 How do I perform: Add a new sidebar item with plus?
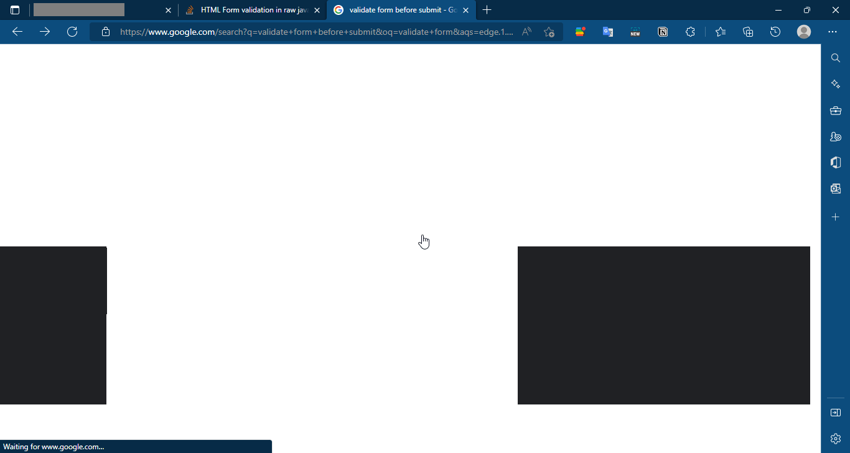point(835,217)
